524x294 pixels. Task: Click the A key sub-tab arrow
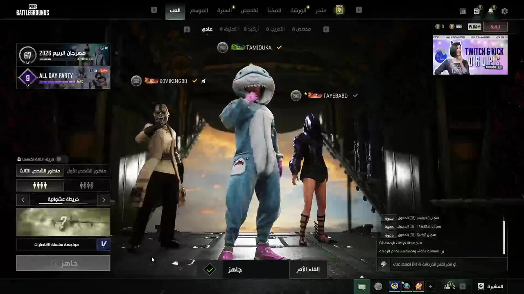(x=187, y=29)
